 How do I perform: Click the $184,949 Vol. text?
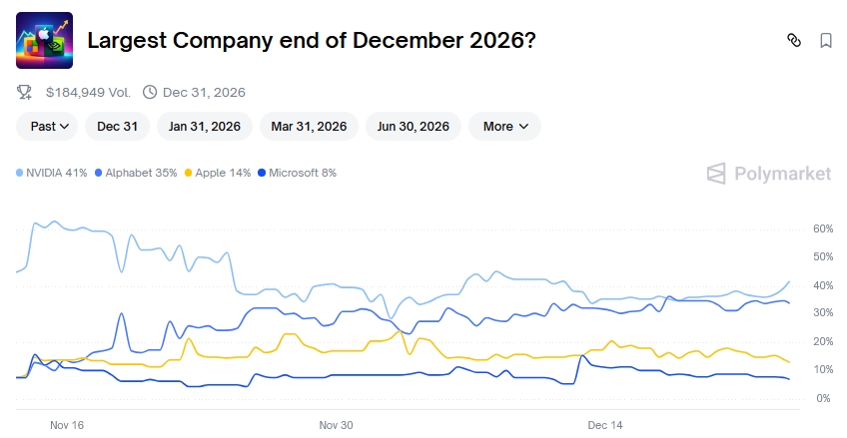(88, 93)
